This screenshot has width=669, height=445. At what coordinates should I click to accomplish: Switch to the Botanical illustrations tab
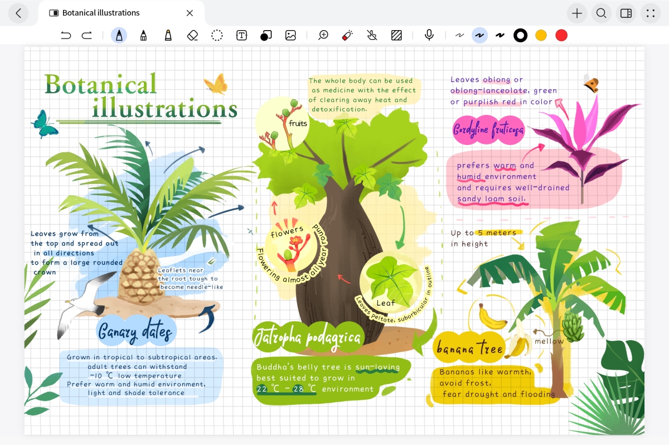coord(101,13)
